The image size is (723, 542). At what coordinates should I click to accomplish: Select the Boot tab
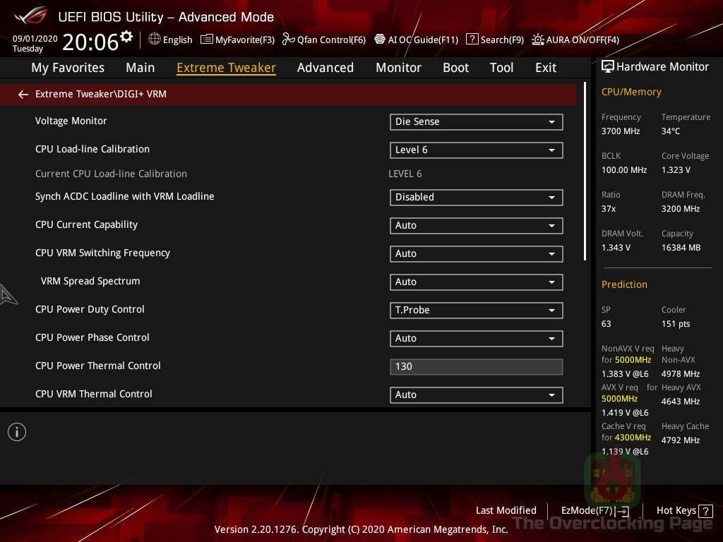tap(455, 67)
